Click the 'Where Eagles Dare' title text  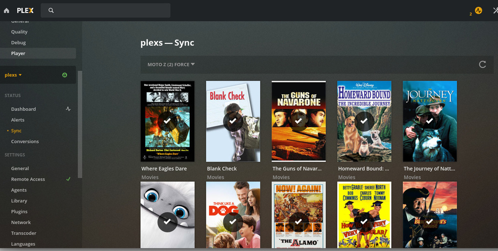click(164, 169)
